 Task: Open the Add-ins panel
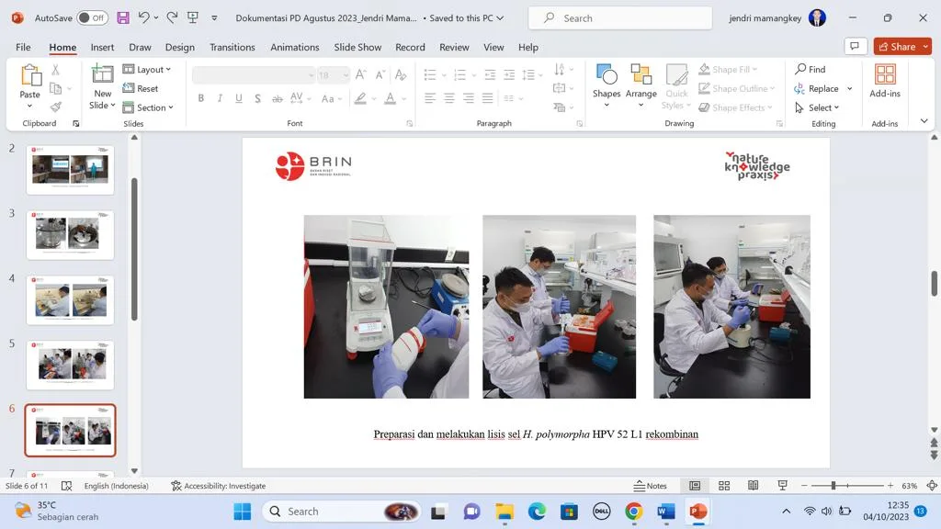pos(885,81)
